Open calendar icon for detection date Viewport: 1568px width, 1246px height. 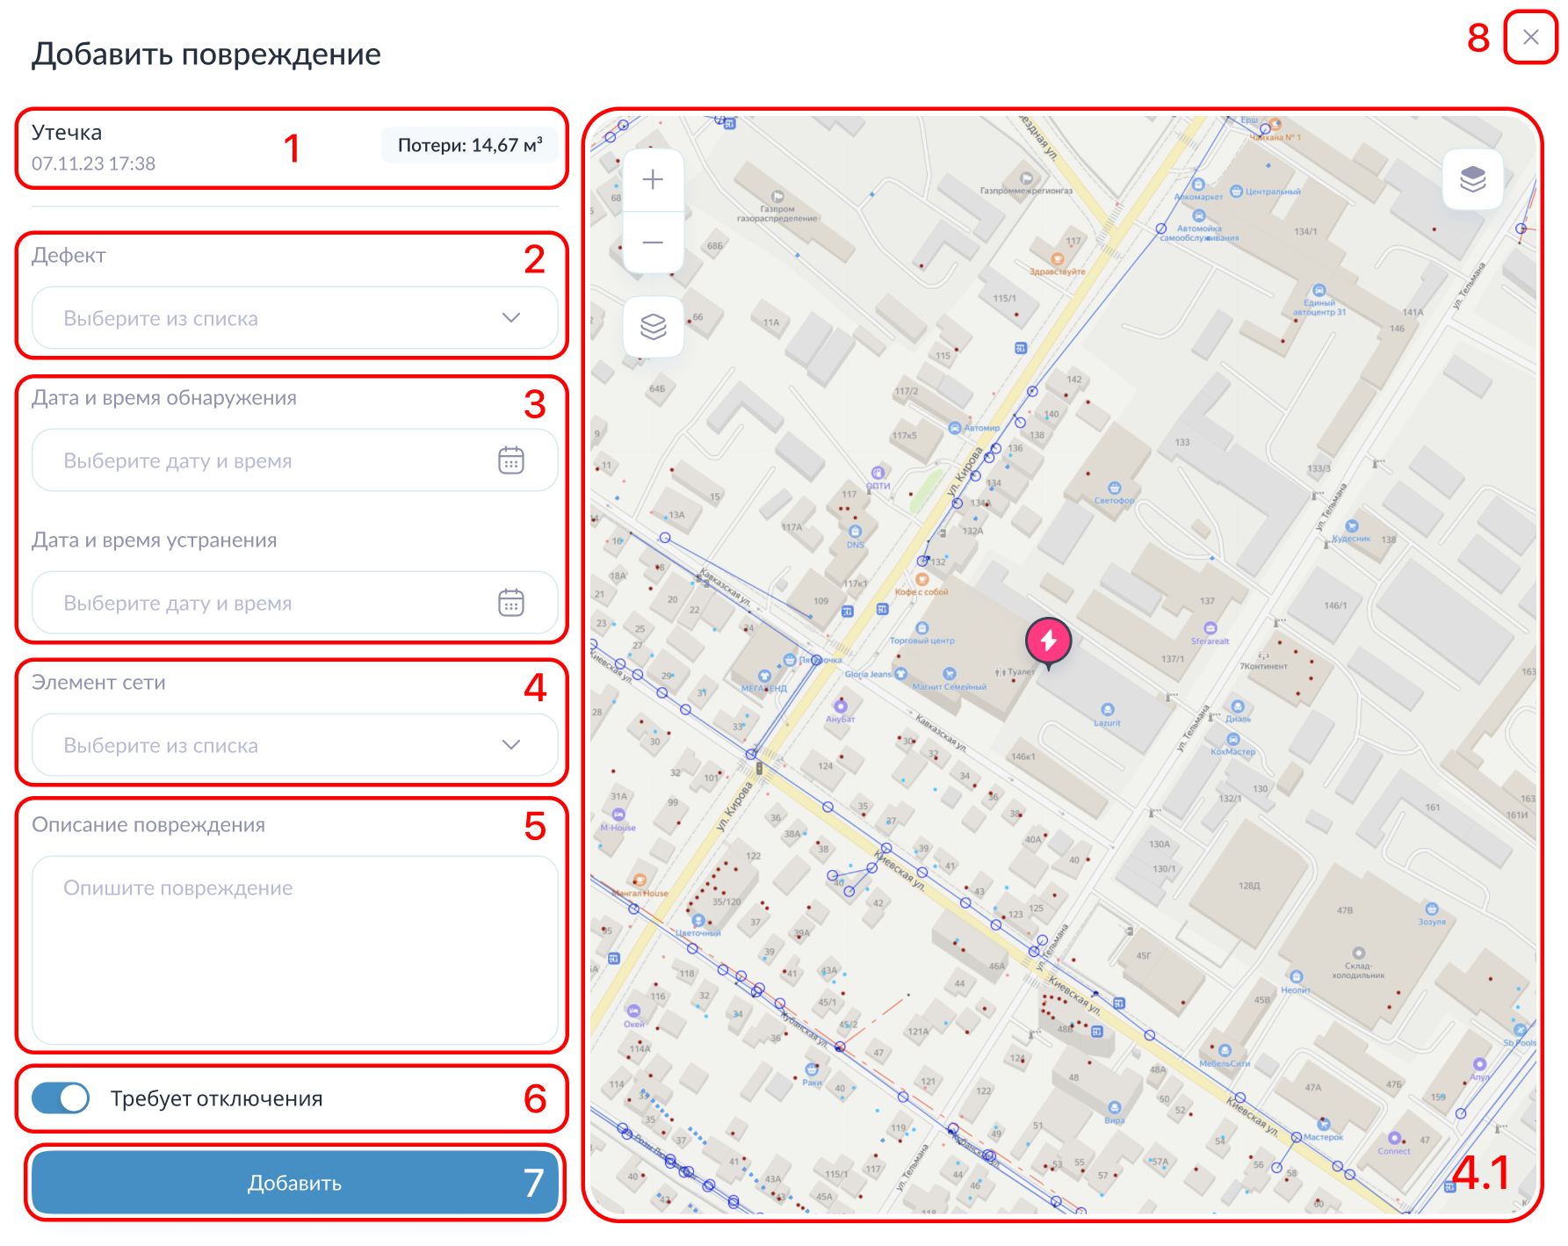[x=510, y=460]
